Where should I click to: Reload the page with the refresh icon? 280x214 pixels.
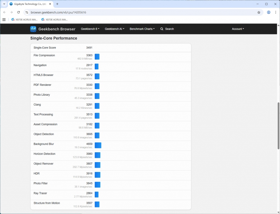[19, 12]
